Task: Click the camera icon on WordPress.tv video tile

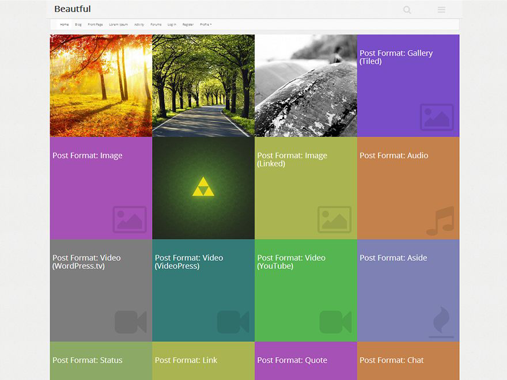Action: click(130, 322)
